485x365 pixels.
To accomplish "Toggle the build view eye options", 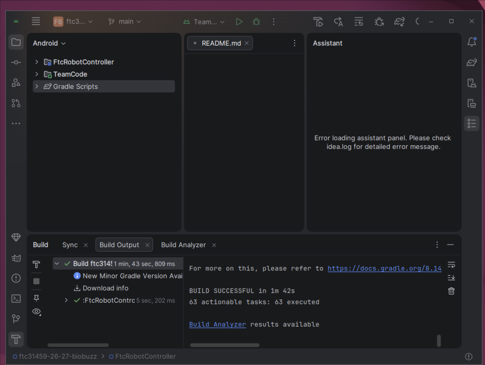I will pos(36,312).
